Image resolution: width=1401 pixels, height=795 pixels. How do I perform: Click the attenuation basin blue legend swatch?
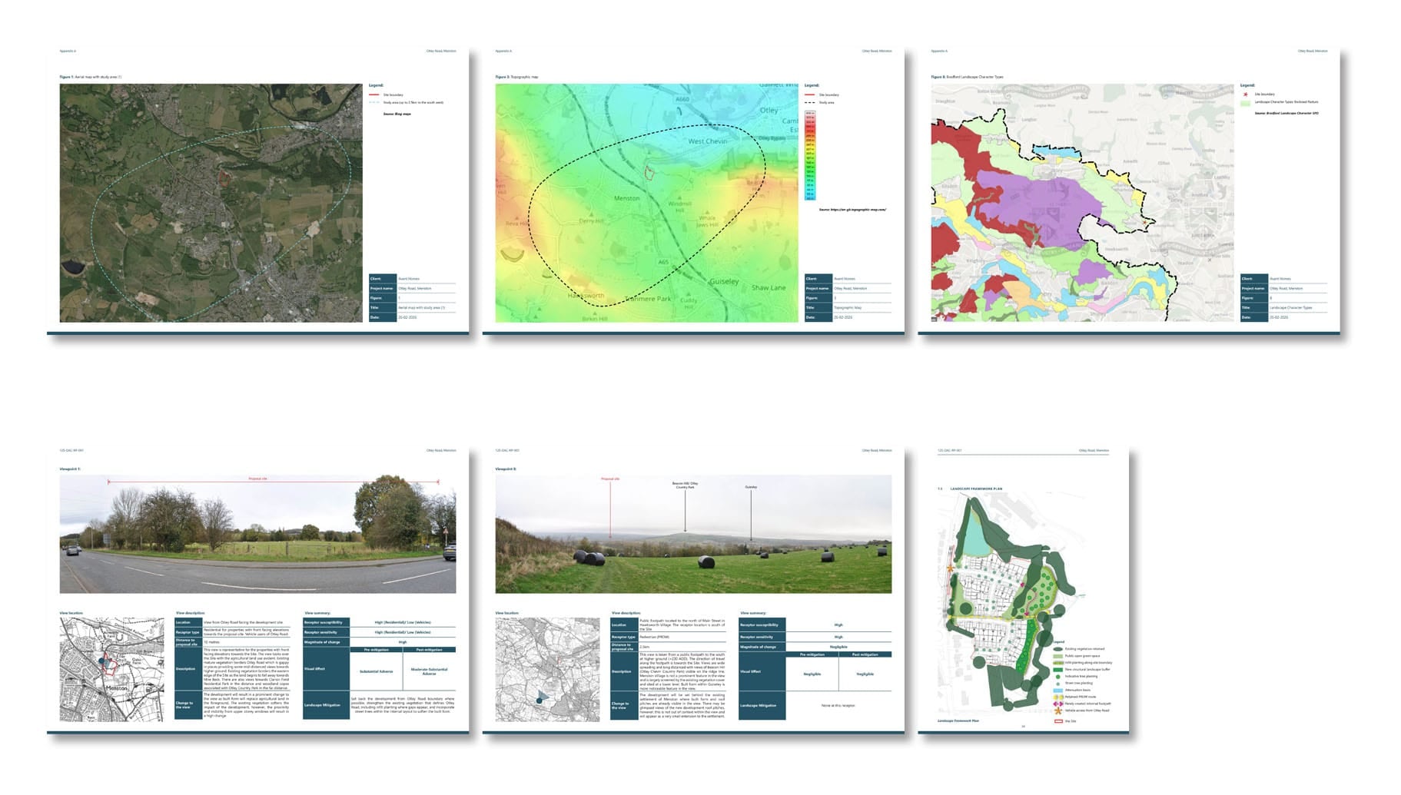point(1058,690)
